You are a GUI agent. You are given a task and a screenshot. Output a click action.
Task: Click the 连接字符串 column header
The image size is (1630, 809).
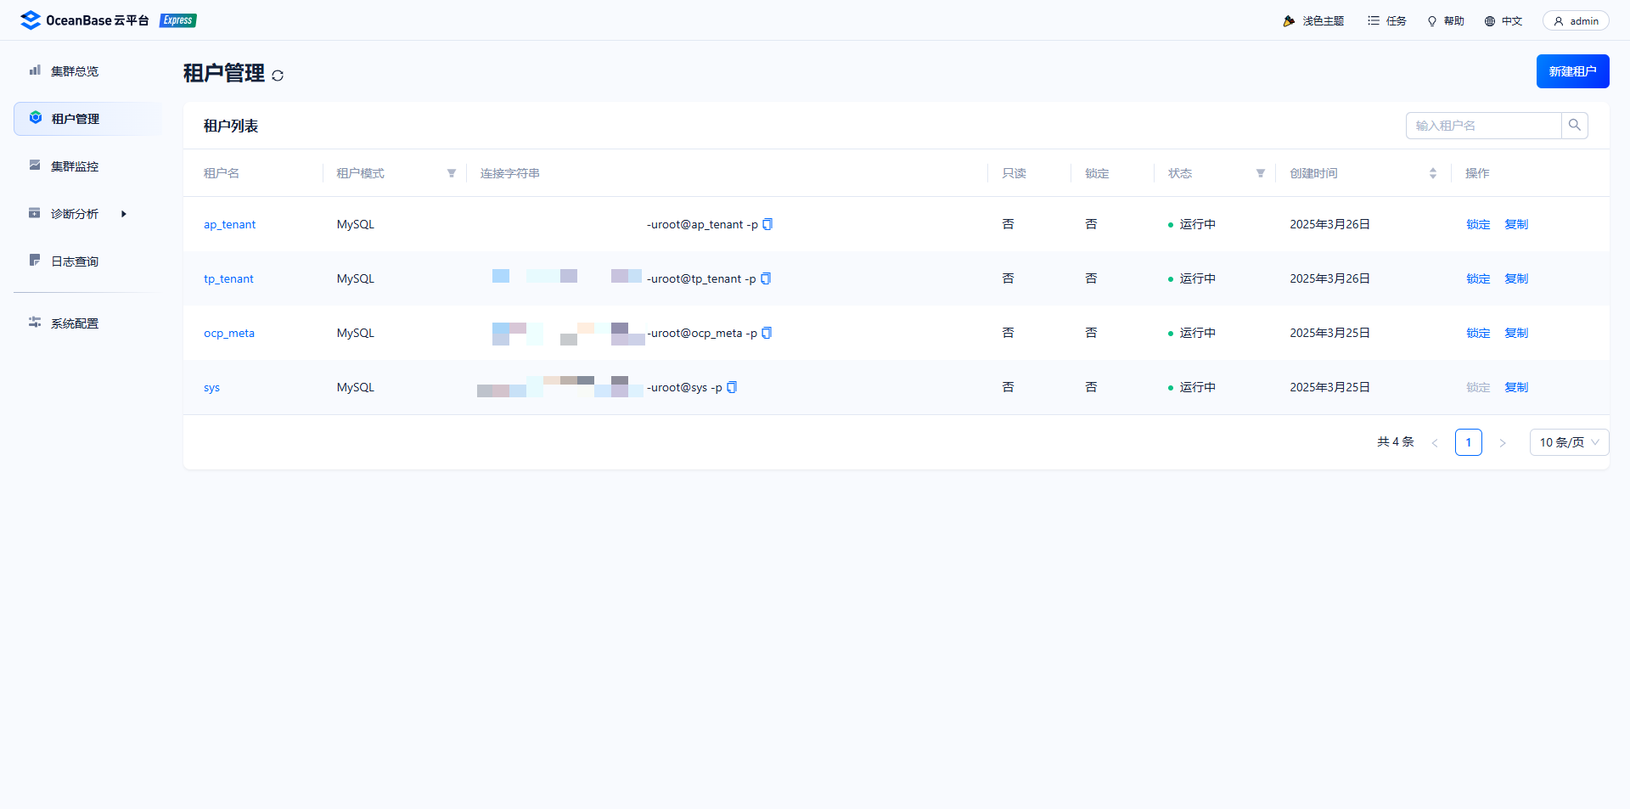[510, 173]
